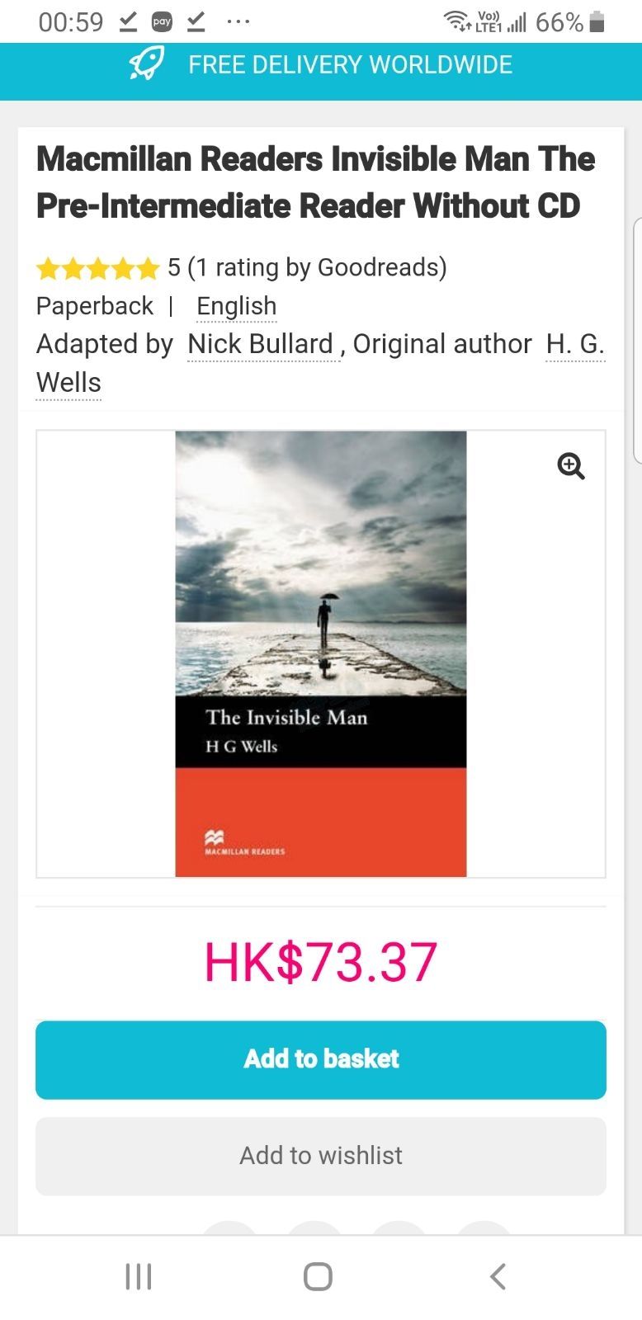This screenshot has width=642, height=1320.
Task: Go back using the back arrow
Action: coord(498,1276)
